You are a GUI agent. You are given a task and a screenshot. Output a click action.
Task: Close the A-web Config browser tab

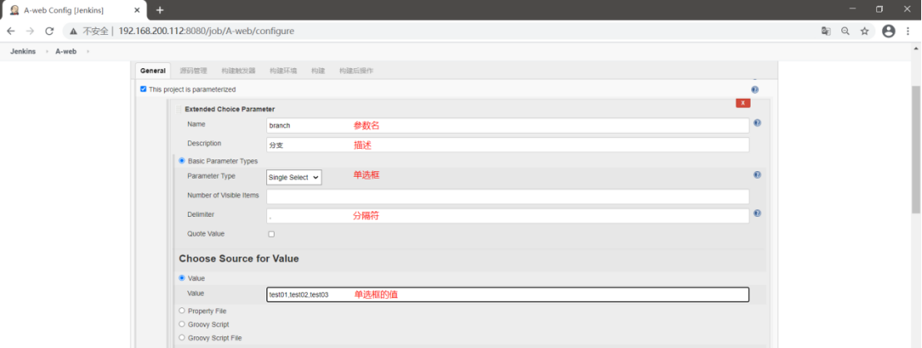point(137,10)
